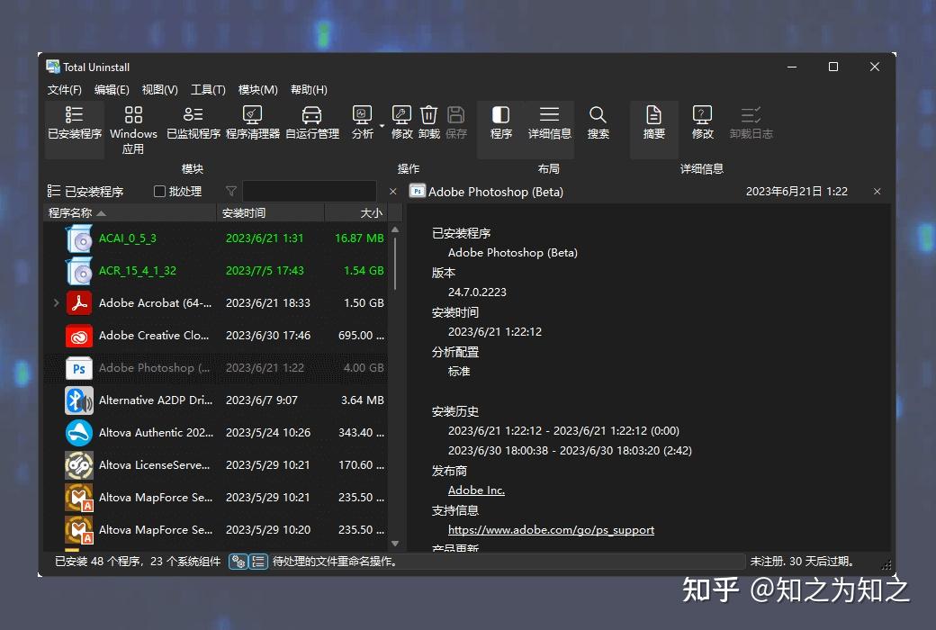Click the Adobe Acrobat PDF icon
The image size is (936, 630).
[79, 302]
